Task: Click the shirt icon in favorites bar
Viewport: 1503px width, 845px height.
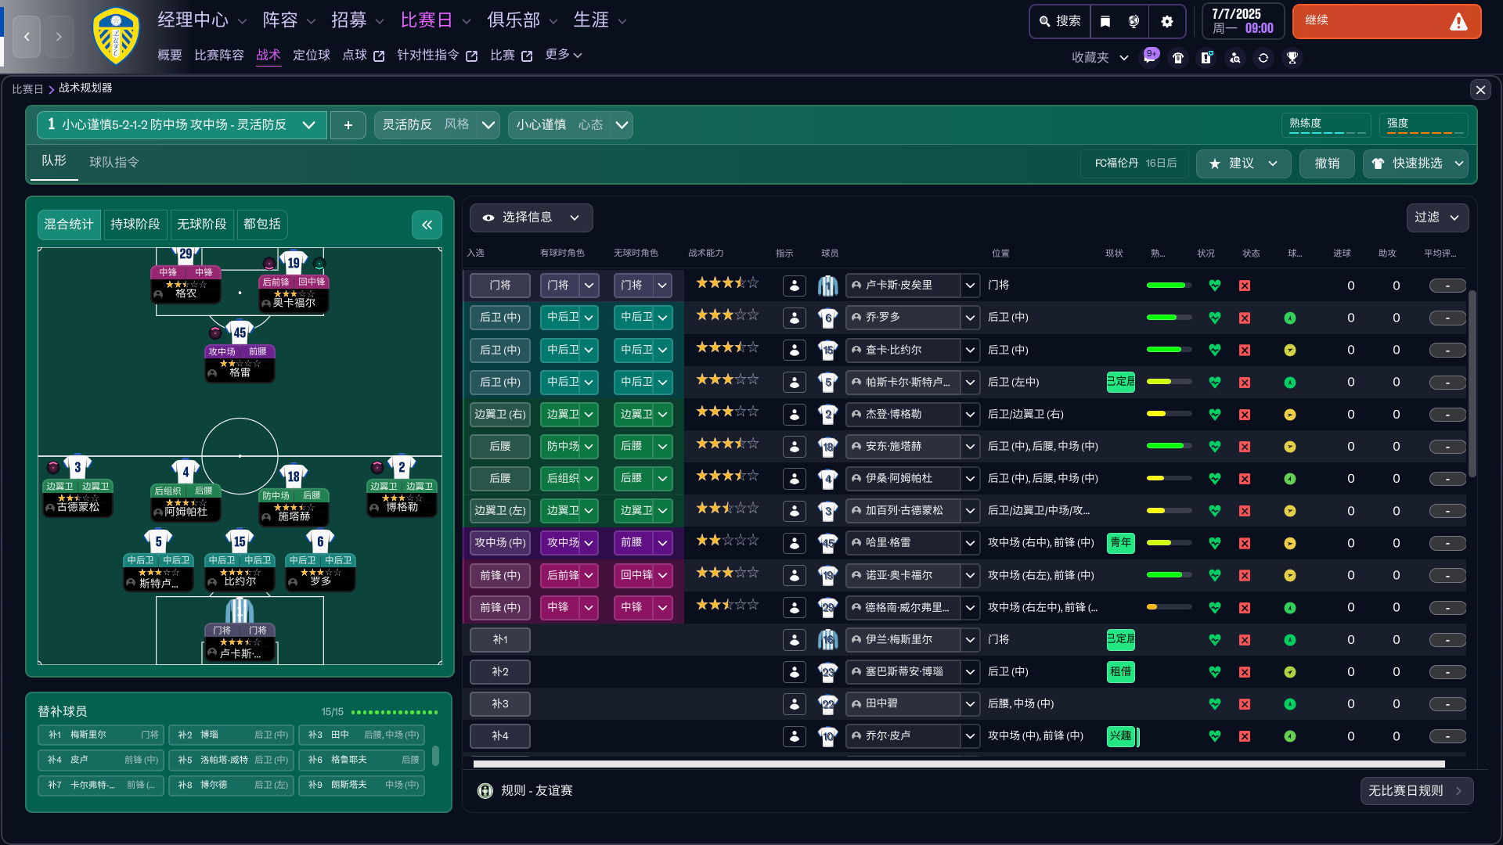Action: coord(1178,58)
